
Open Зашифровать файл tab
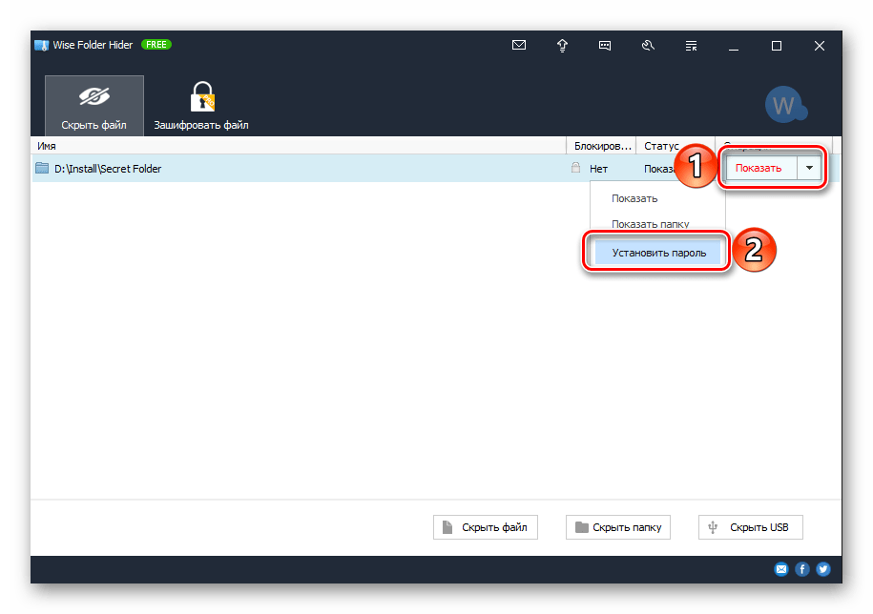click(201, 106)
